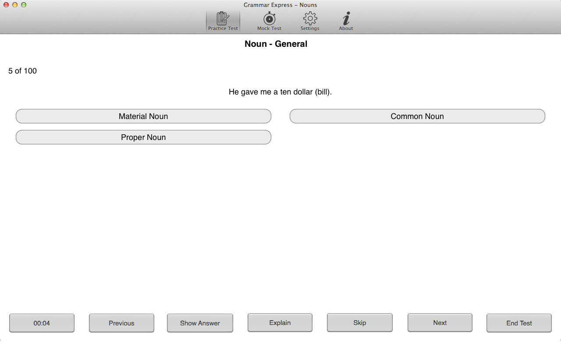Click the "Noun - General" heading
The height and width of the screenshot is (350, 561).
(x=276, y=44)
